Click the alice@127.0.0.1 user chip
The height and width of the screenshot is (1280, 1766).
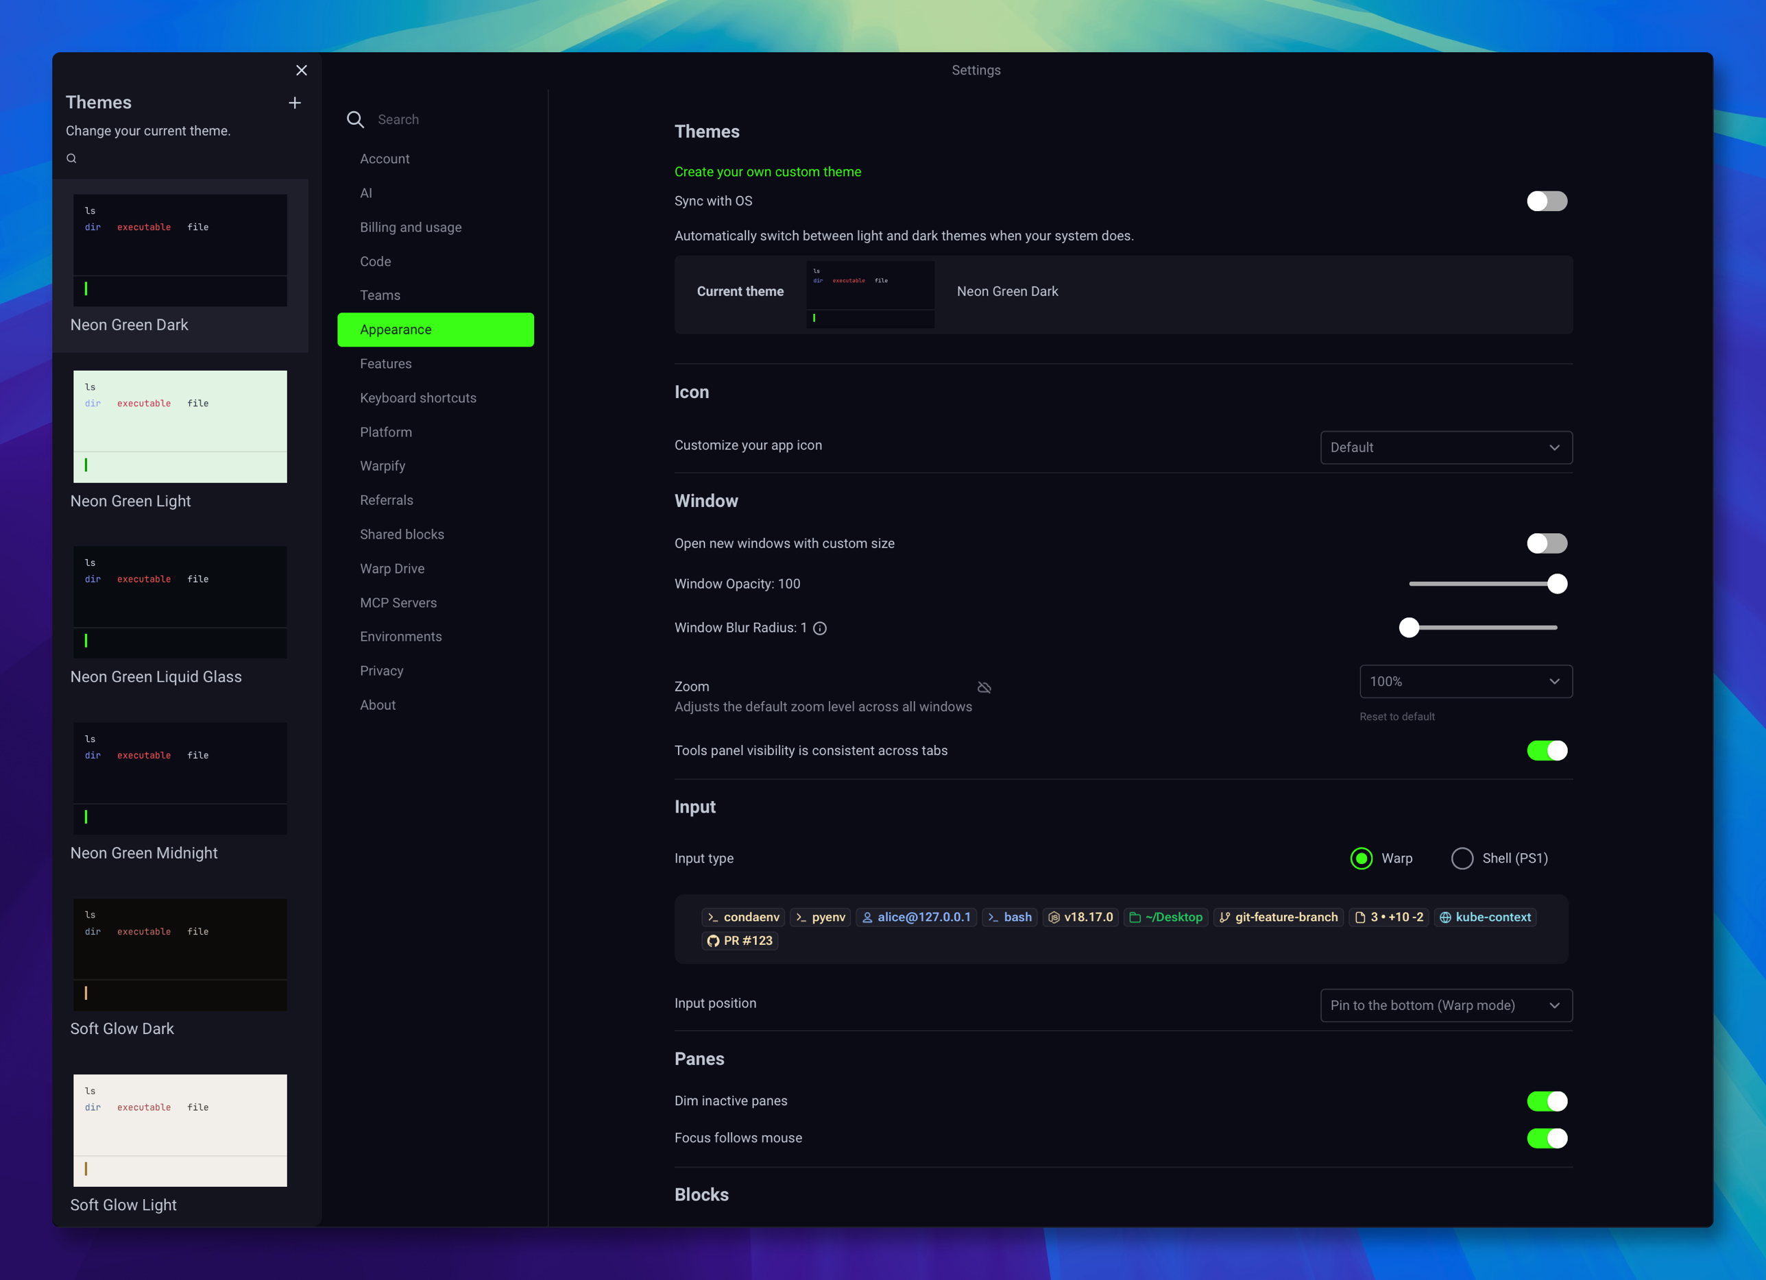[916, 918]
